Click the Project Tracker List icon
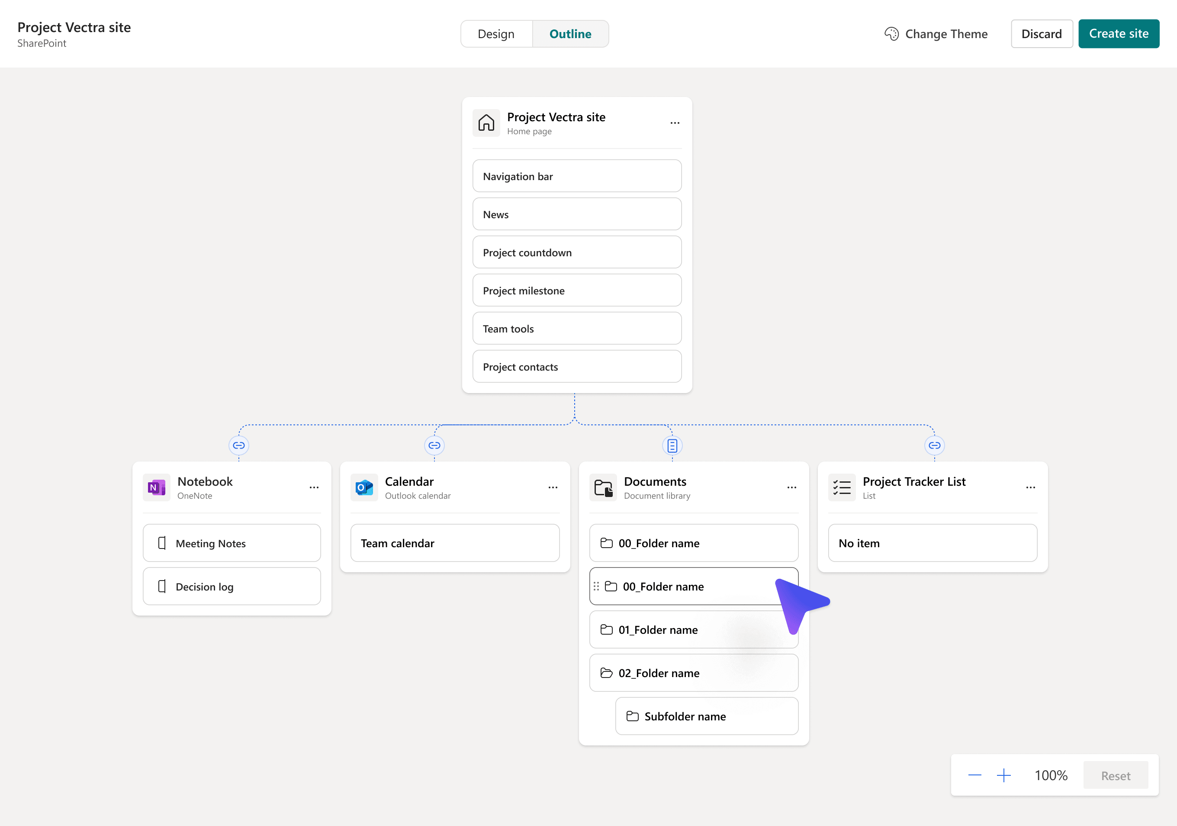The width and height of the screenshot is (1177, 826). [842, 487]
